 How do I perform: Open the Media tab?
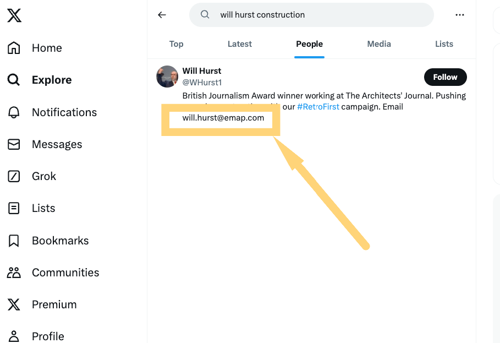[378, 44]
